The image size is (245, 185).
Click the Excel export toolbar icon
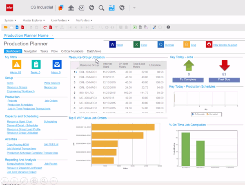click(134, 27)
